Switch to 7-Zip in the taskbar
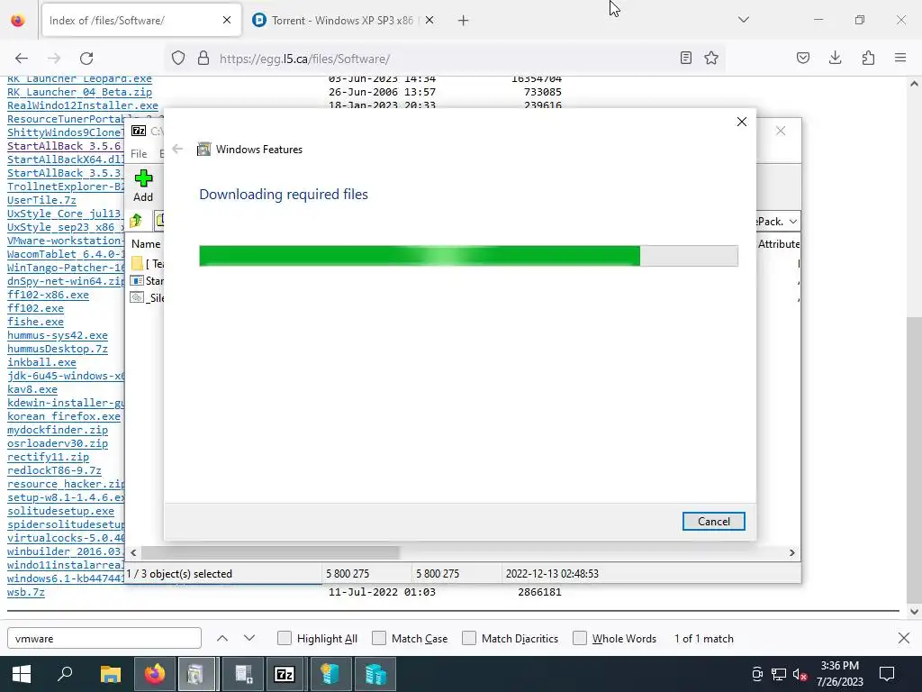Viewport: 922px width, 692px height. [x=285, y=674]
